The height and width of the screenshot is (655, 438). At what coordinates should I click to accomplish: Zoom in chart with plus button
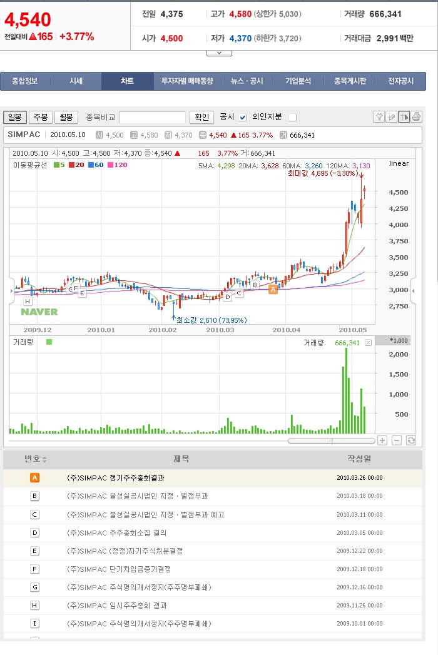pyautogui.click(x=382, y=440)
